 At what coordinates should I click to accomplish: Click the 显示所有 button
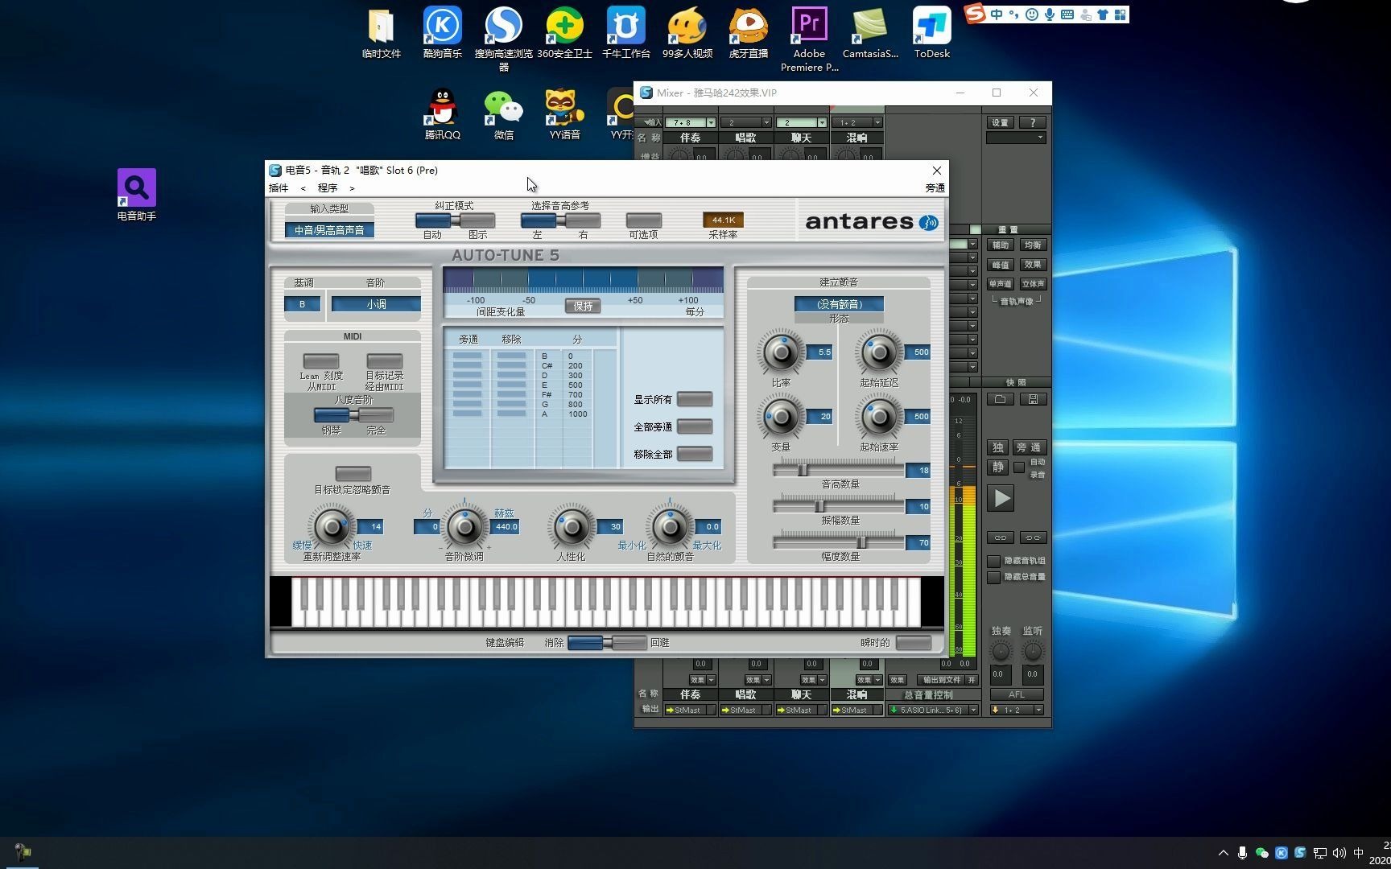click(695, 399)
